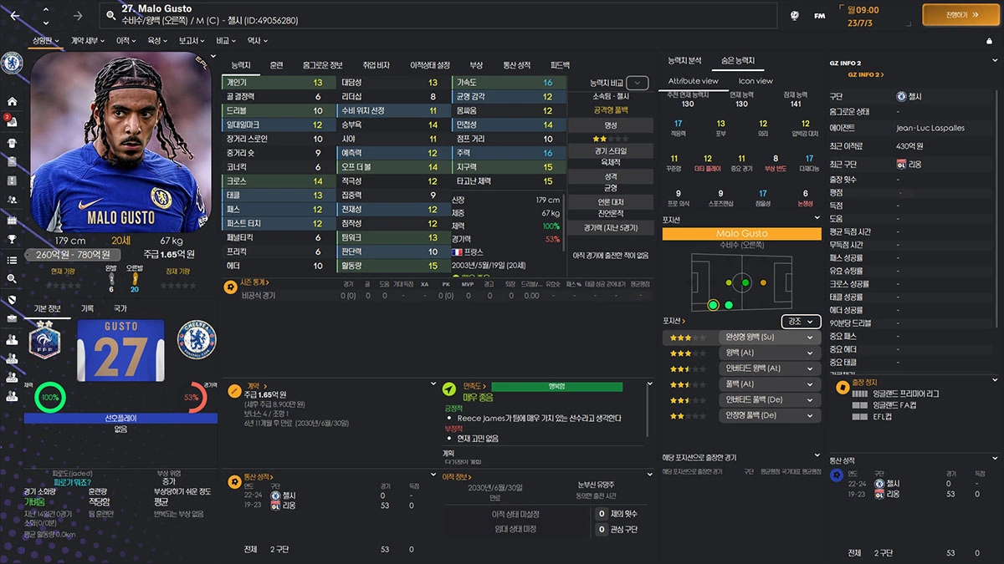Open the 강조 highlight dropdown above the pitch
Viewport: 1004px width, 564px height.
799,321
